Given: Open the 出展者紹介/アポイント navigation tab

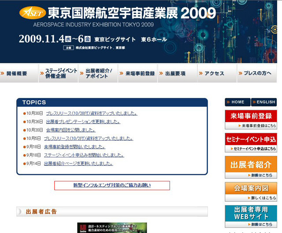Looking at the screenshot, I should click(98, 73).
